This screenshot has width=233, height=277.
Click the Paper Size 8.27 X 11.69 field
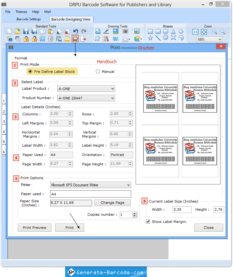71,203
